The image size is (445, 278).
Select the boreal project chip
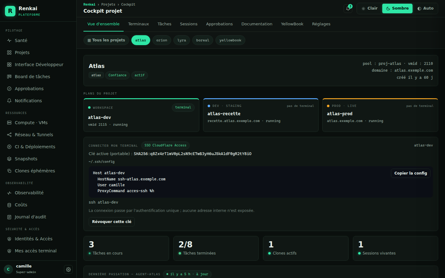203,40
